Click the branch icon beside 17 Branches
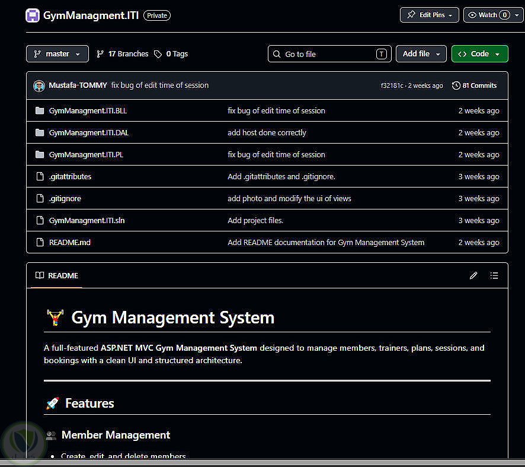 [x=100, y=54]
